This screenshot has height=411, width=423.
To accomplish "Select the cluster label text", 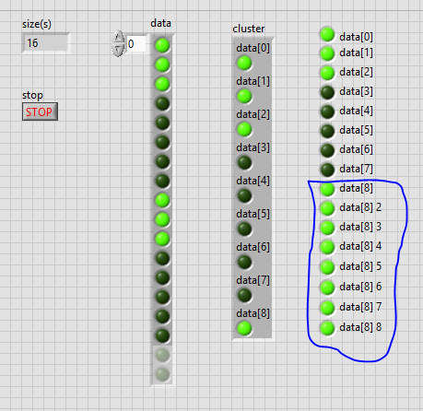I will [249, 29].
